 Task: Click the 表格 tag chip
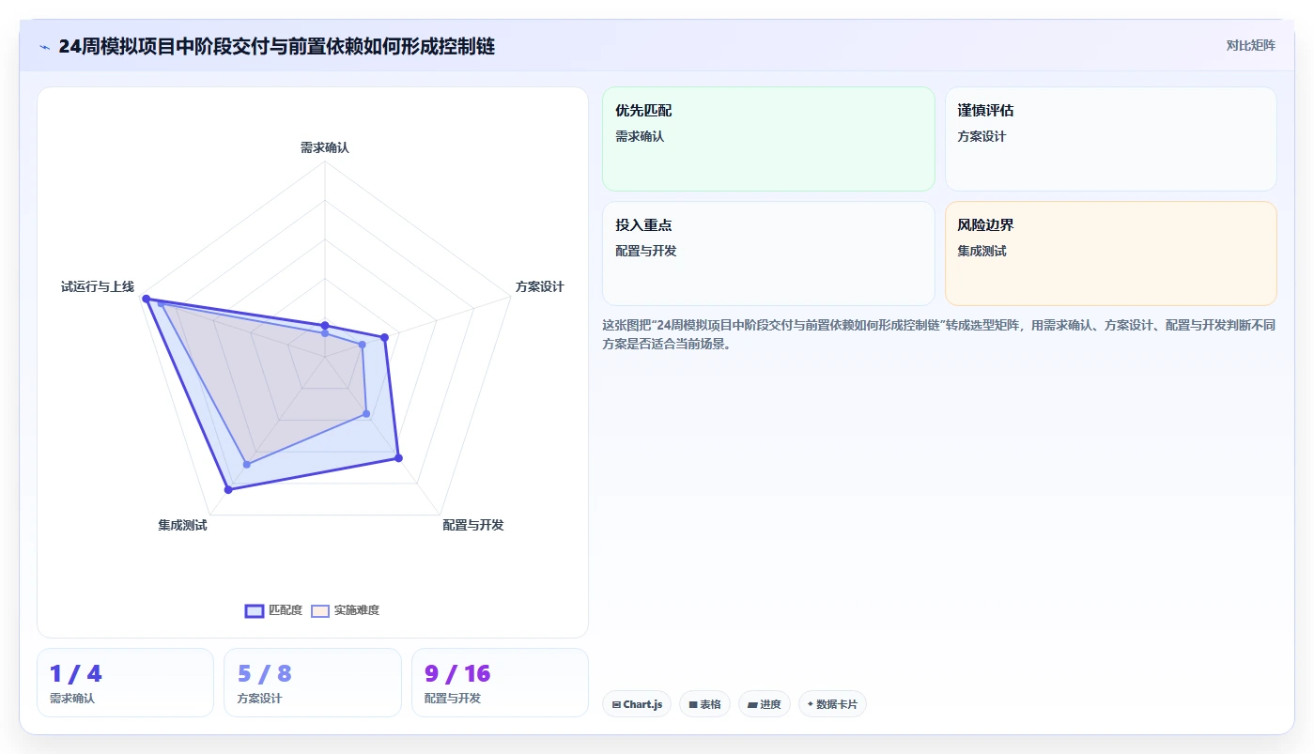click(x=704, y=704)
